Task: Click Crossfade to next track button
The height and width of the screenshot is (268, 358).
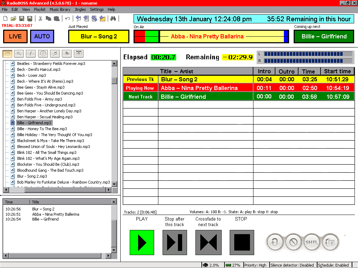Action: pos(208,243)
